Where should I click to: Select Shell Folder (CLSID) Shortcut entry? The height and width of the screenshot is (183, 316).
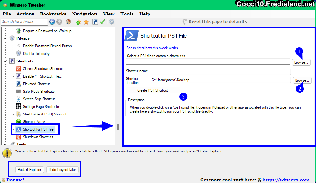(x=44, y=114)
